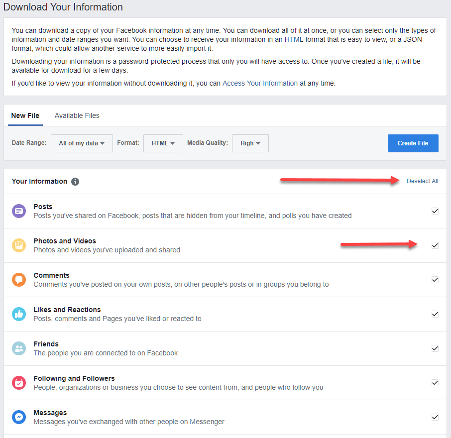Image resolution: width=451 pixels, height=438 pixels.
Task: Click the purple Posts category icon
Action: pyautogui.click(x=19, y=211)
